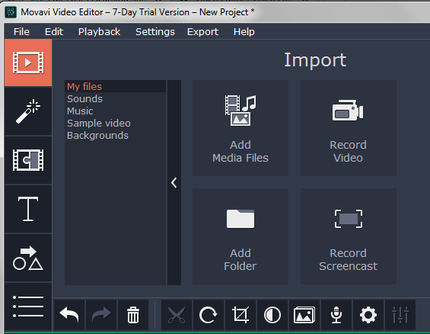Select Backgrounds category
430x334 pixels.
[115, 136]
